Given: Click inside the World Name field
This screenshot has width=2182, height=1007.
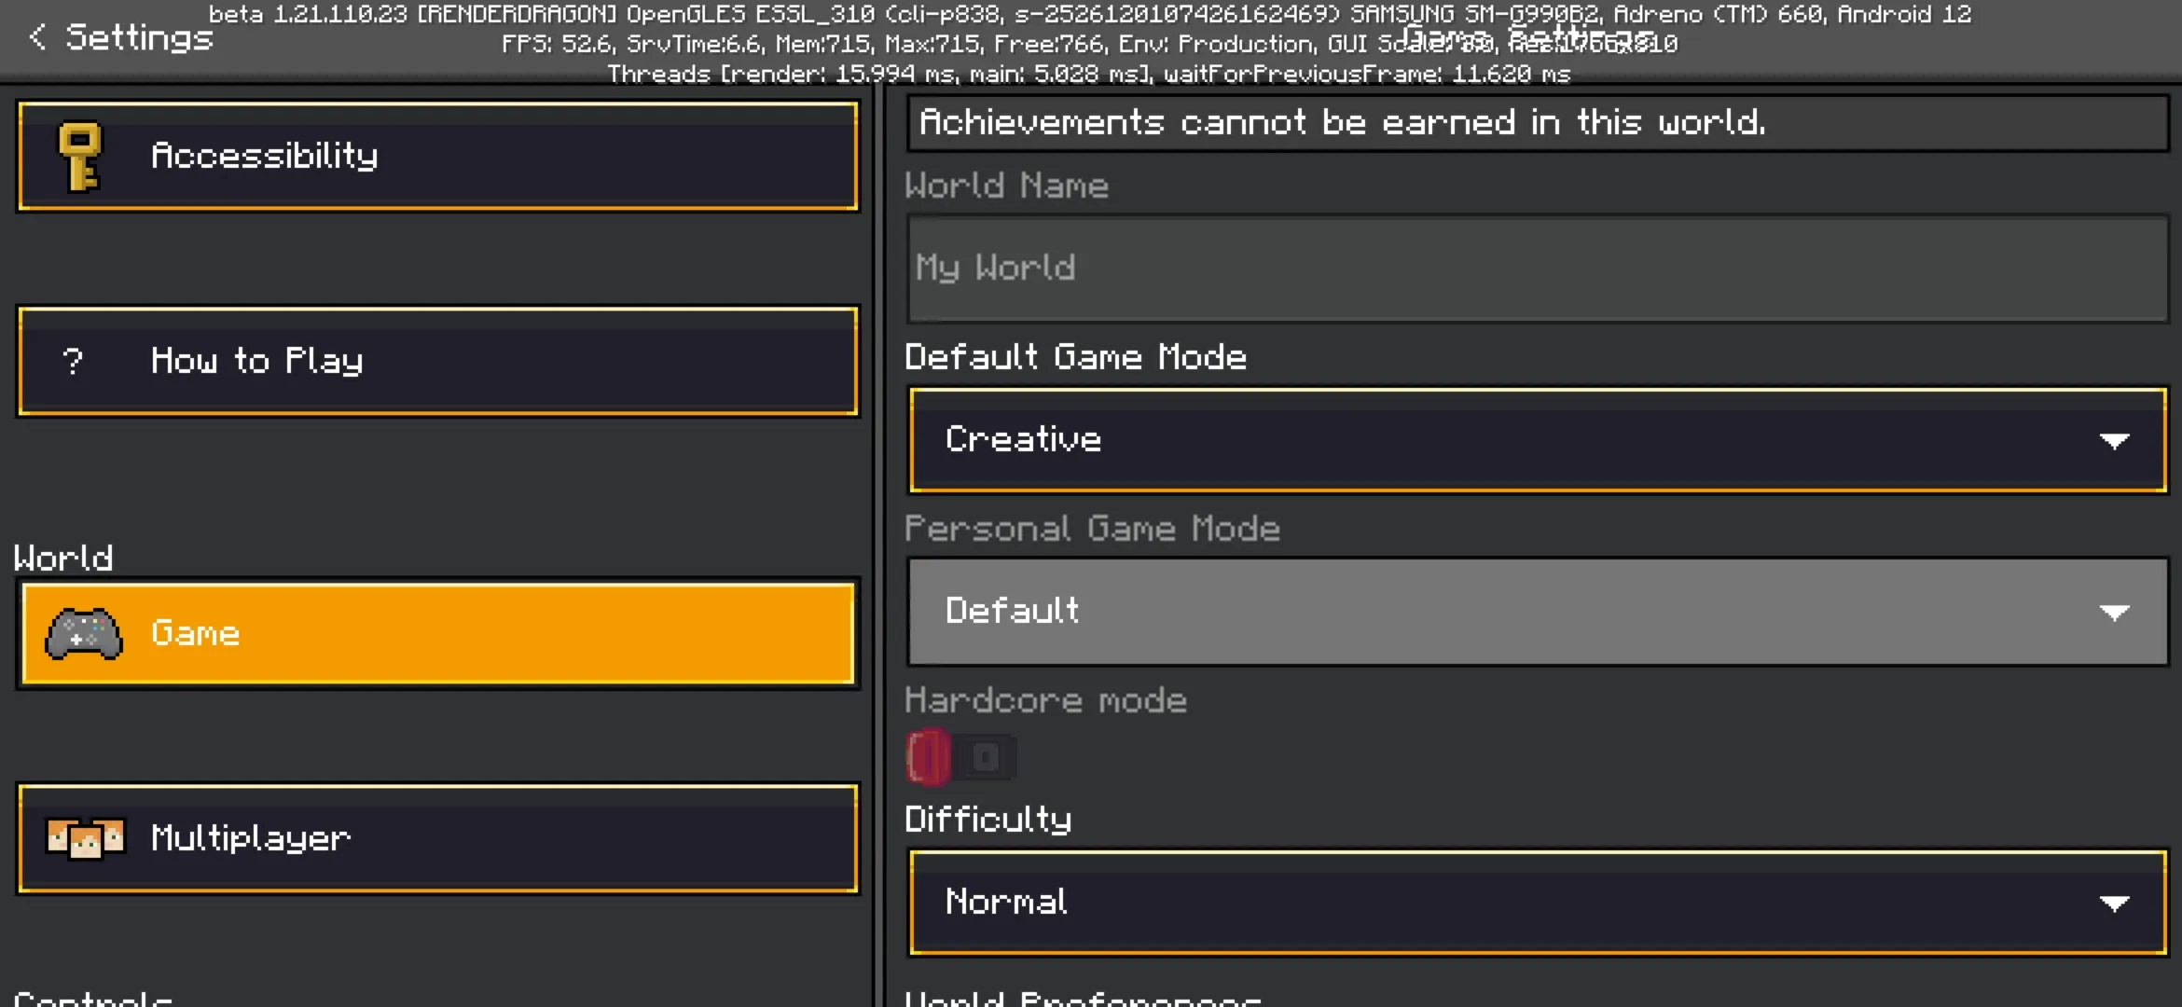Looking at the screenshot, I should 1537,269.
